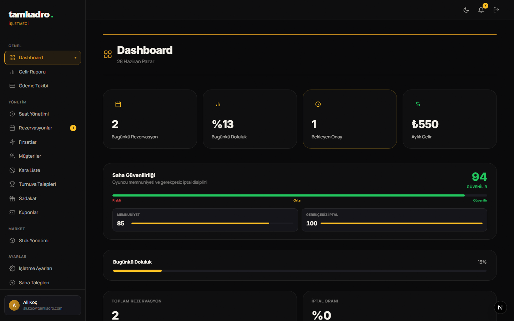Click the logout icon in header
The height and width of the screenshot is (321, 514).
[496, 10]
